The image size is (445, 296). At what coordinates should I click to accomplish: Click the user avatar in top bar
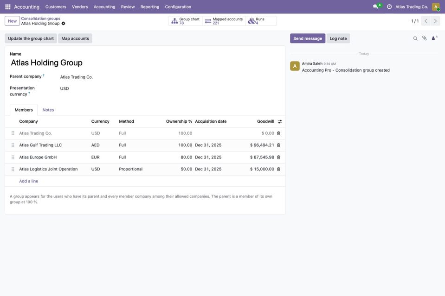[x=436, y=7]
